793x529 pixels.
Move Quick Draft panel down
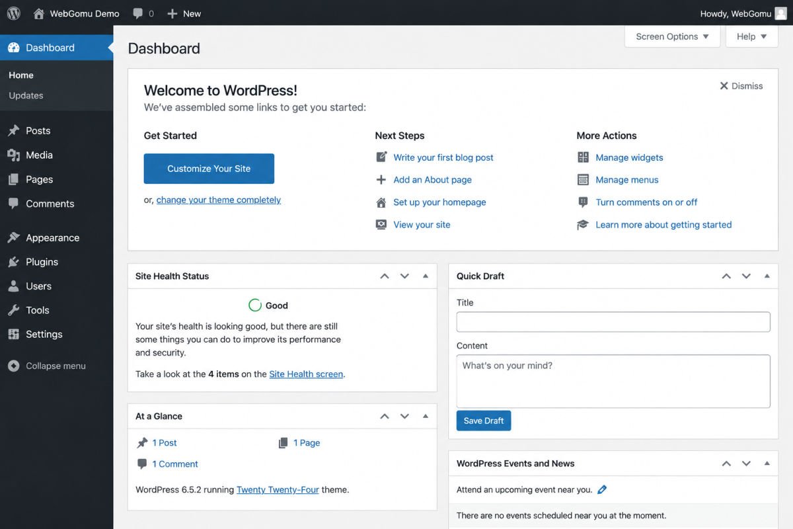(746, 276)
